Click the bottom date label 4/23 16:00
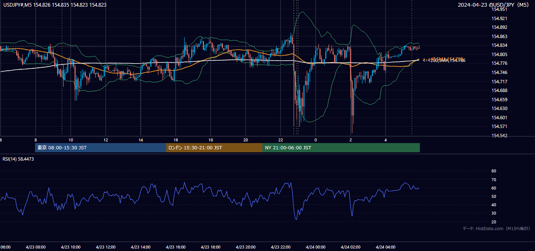The width and height of the screenshot is (535, 251). pos(175,247)
